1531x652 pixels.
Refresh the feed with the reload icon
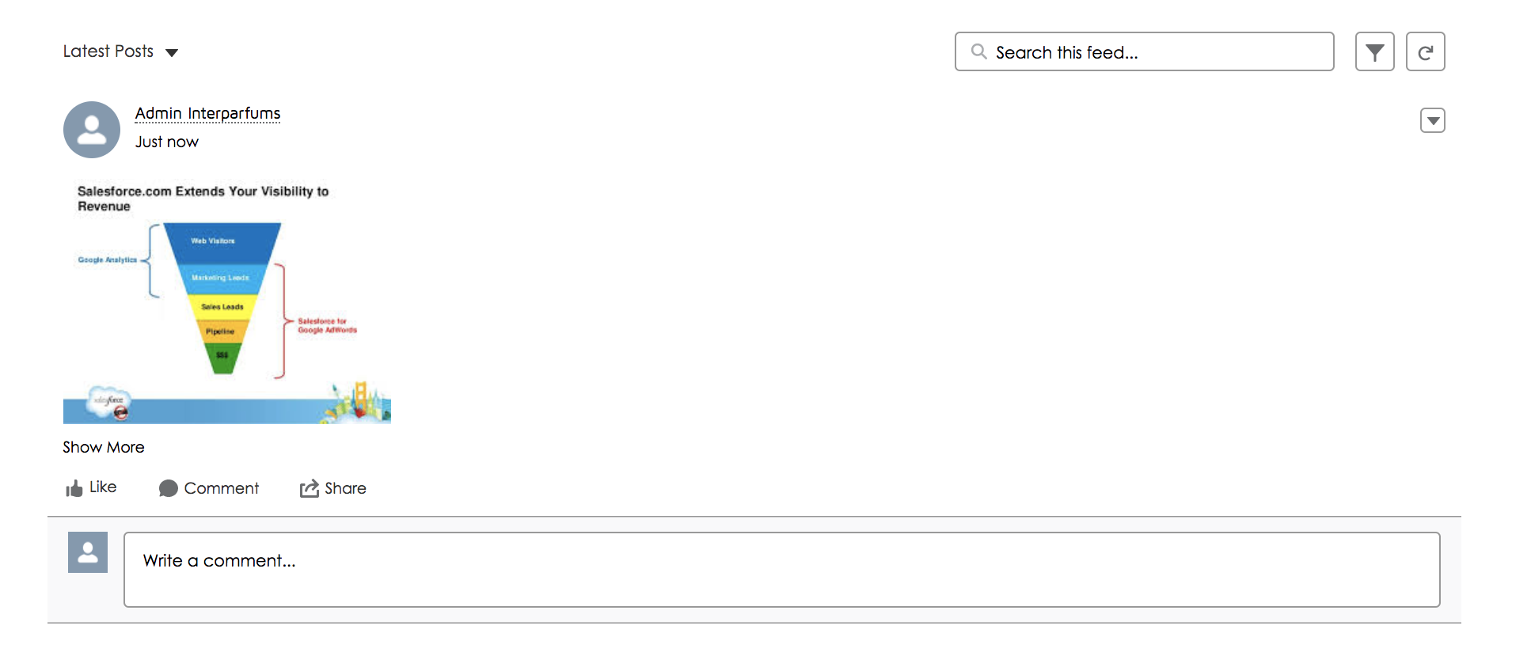click(x=1425, y=52)
